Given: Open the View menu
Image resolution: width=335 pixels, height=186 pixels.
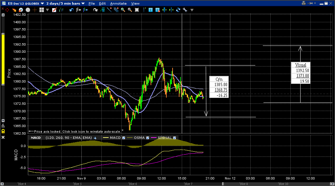Looking at the screenshot, I should click(x=135, y=3).
